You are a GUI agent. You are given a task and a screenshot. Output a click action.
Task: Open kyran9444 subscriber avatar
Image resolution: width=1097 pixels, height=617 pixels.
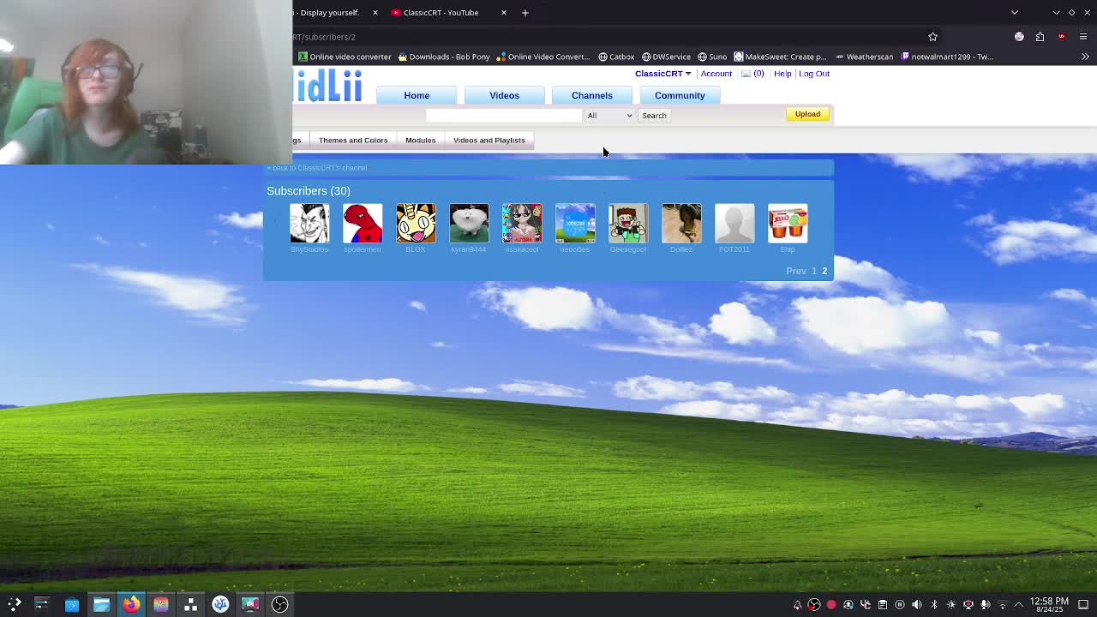[469, 224]
